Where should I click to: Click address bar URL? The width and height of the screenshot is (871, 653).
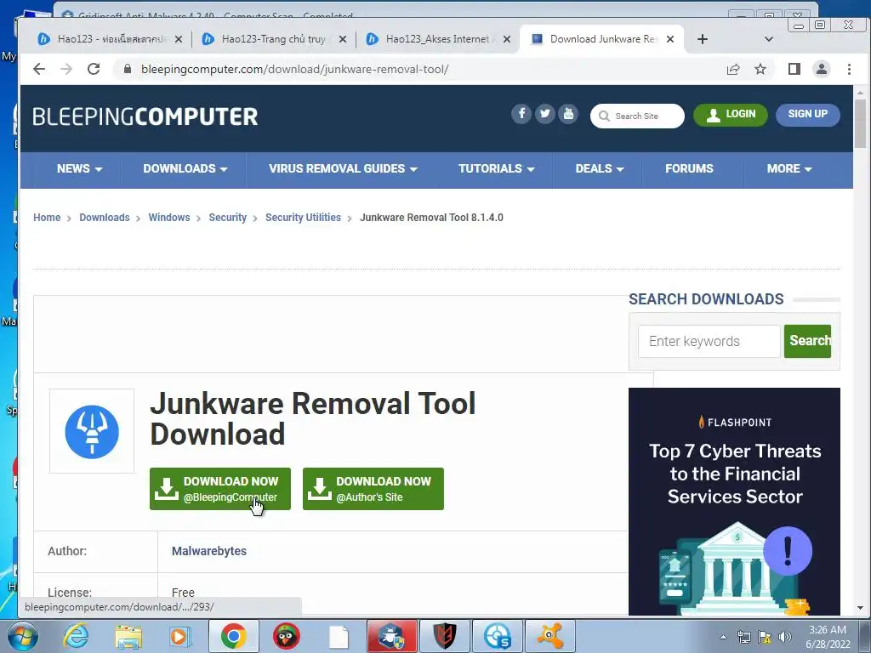295,69
